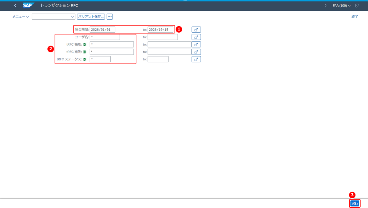Click the green selection-options icon beside tRFC 機能
Screen dimensions: 368x208
tap(85, 44)
